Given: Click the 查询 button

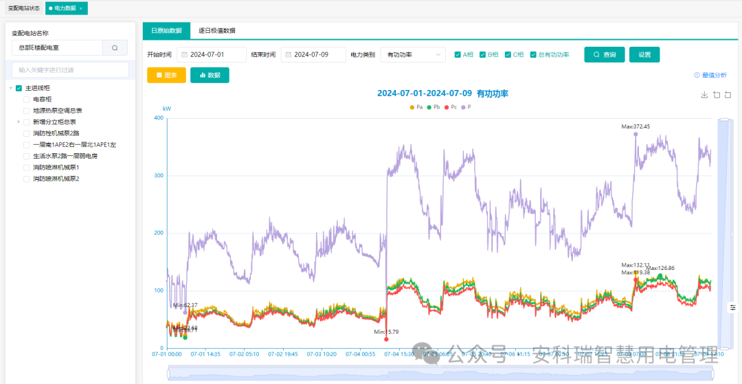Looking at the screenshot, I should (605, 55).
